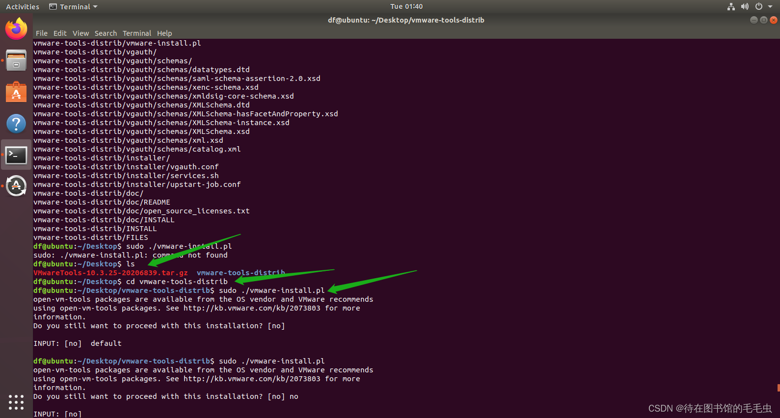Screen dimensions: 780x418
Task: Click the 'cd vmware-tools-distrib' command text
Action: pos(177,282)
